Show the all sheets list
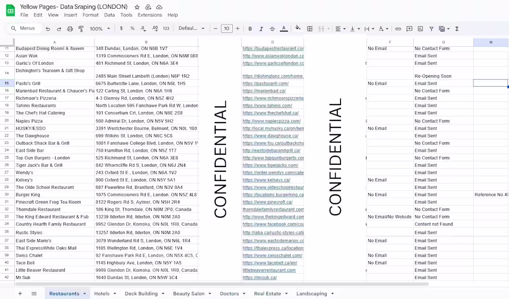The image size is (509, 299). tap(34, 293)
